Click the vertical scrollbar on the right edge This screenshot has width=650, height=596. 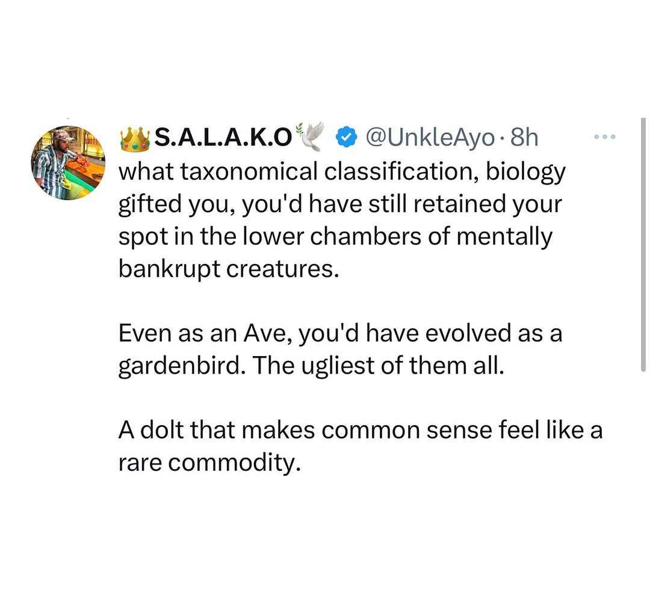coord(643,244)
